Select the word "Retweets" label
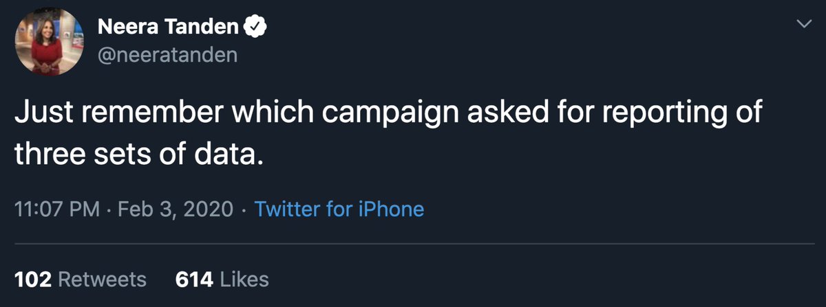Screen dimensions: 826x307 pyautogui.click(x=102, y=280)
